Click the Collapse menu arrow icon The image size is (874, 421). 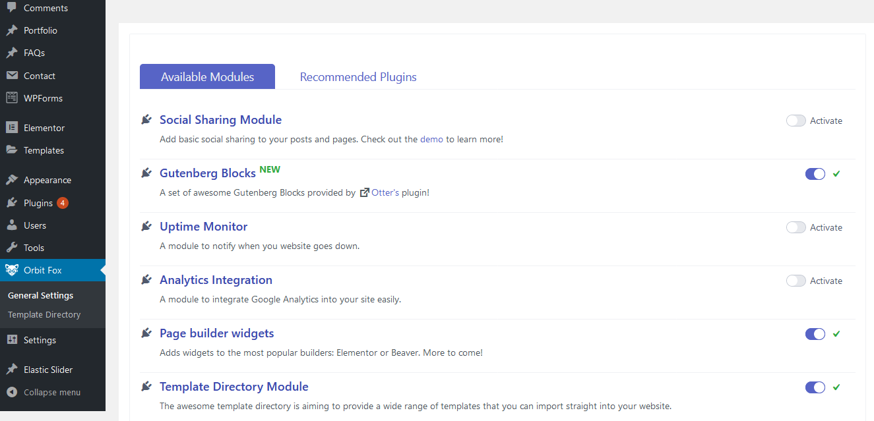tap(12, 392)
